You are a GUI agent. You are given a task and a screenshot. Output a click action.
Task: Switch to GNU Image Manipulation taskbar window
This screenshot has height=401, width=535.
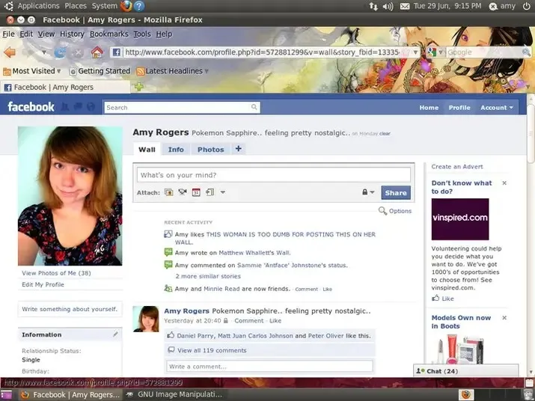click(175, 394)
